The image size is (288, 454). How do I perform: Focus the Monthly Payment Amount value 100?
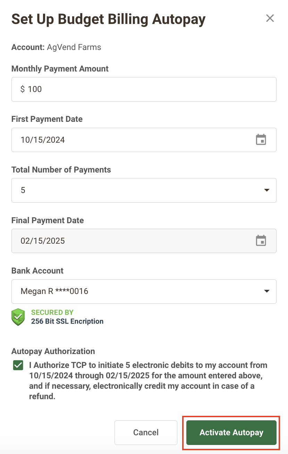(35, 89)
